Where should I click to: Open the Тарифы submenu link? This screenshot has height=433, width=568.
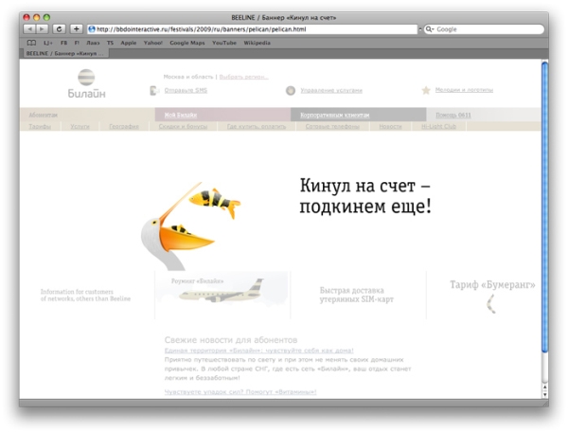pyautogui.click(x=40, y=126)
